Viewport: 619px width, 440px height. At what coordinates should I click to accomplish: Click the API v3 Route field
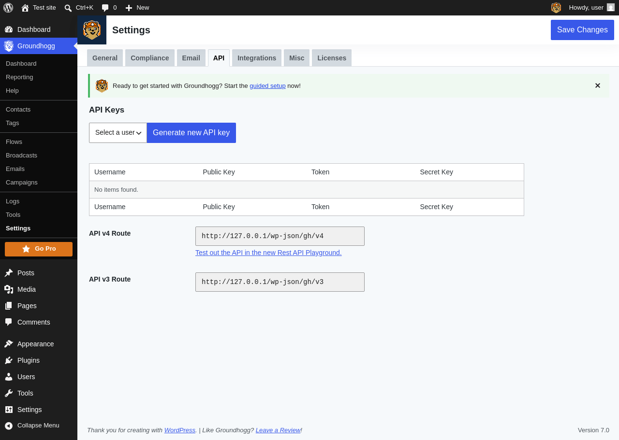pos(280,282)
